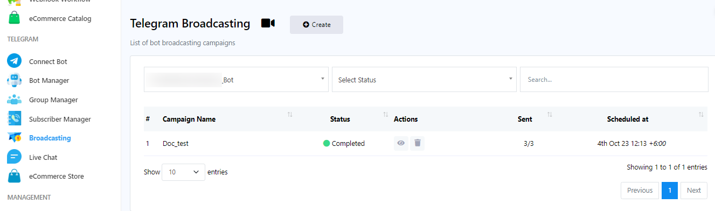Screen dimensions: 715x211
Task: Go to Broadcasting in sidebar
Action: click(x=50, y=138)
